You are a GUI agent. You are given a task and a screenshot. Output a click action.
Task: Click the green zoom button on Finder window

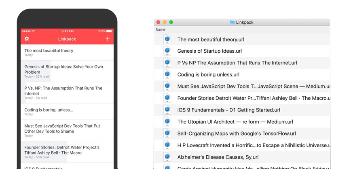171,23
